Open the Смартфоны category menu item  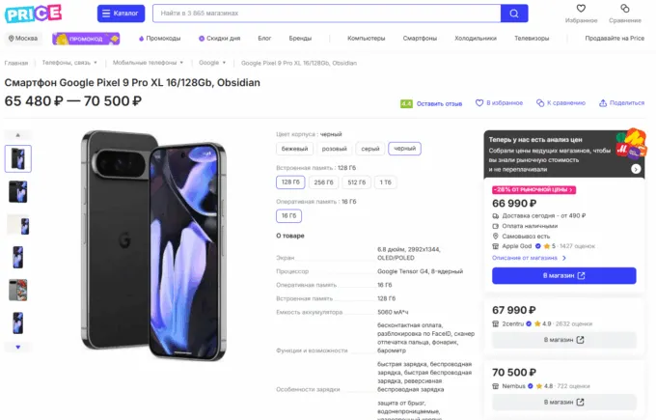click(420, 39)
